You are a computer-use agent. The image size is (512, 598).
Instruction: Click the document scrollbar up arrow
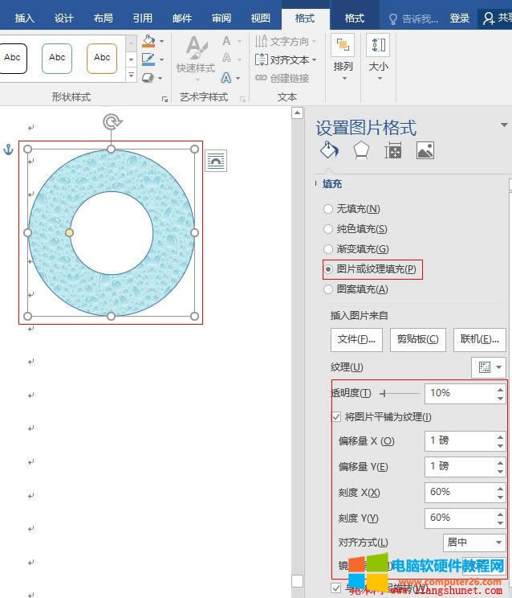[x=297, y=113]
